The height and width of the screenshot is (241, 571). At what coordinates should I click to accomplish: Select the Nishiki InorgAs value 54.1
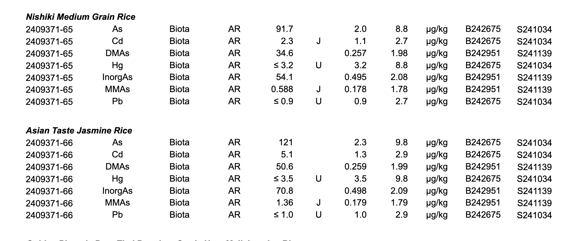284,77
